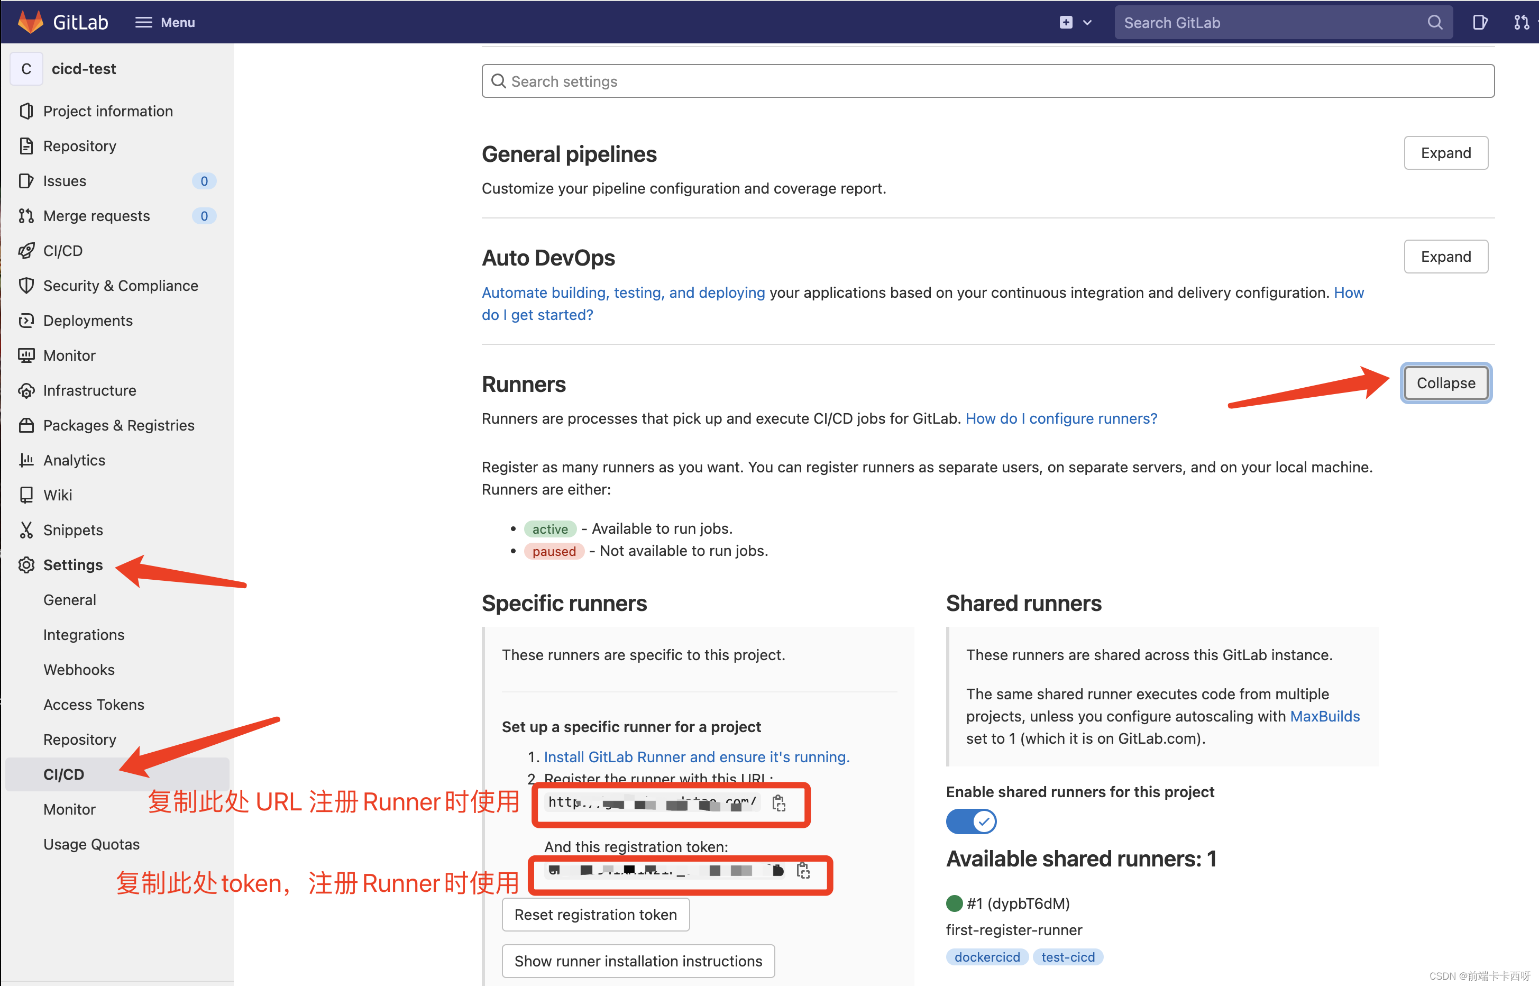Open the Security & Compliance section
1539x986 pixels.
[120, 285]
